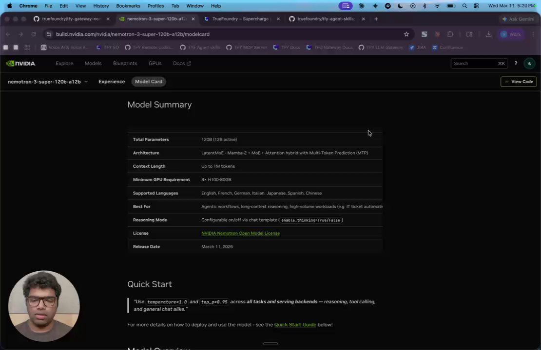Click the help question mark icon
The height and width of the screenshot is (350, 541).
516,63
